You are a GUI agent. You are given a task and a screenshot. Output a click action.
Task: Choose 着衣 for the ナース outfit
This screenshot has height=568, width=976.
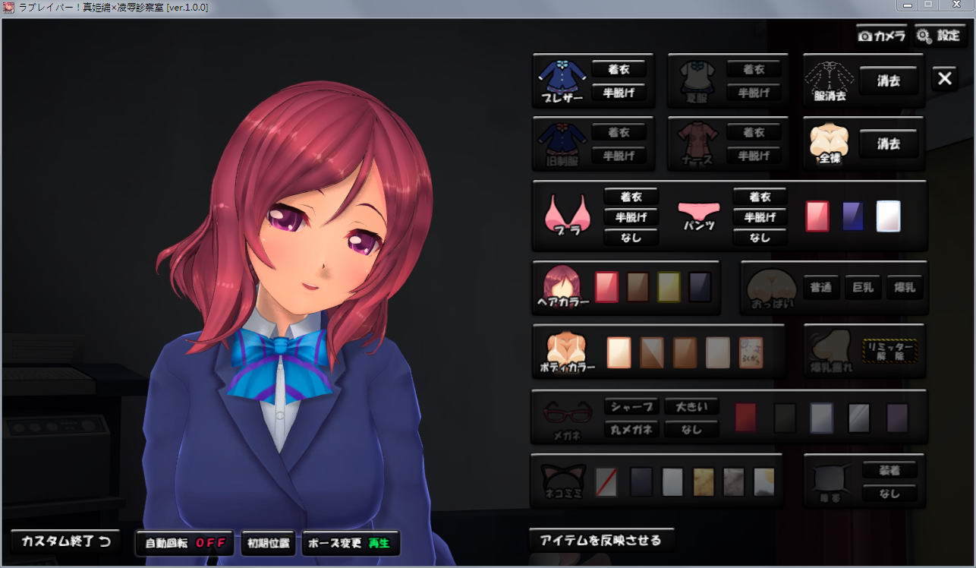[754, 132]
